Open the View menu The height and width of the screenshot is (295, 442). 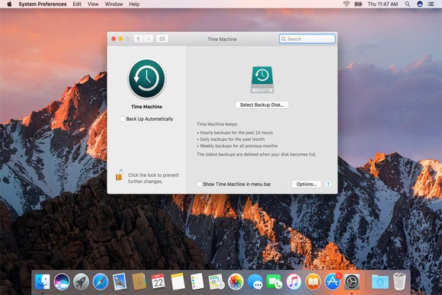(x=93, y=4)
